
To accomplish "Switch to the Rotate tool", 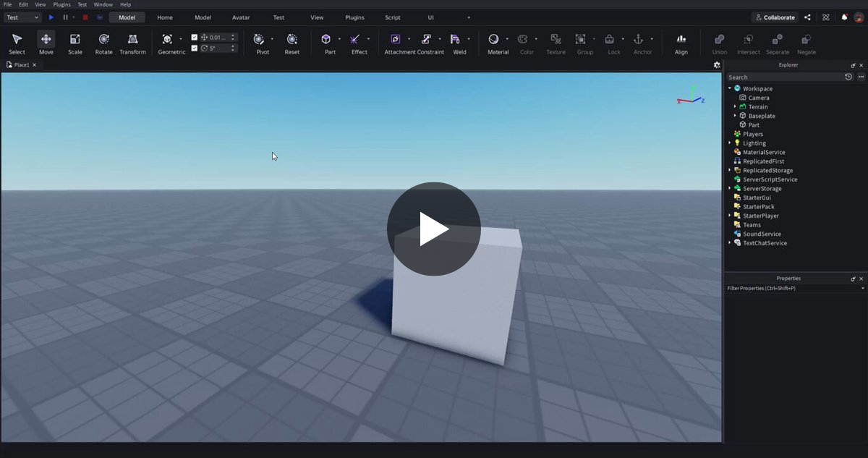I will pyautogui.click(x=104, y=43).
